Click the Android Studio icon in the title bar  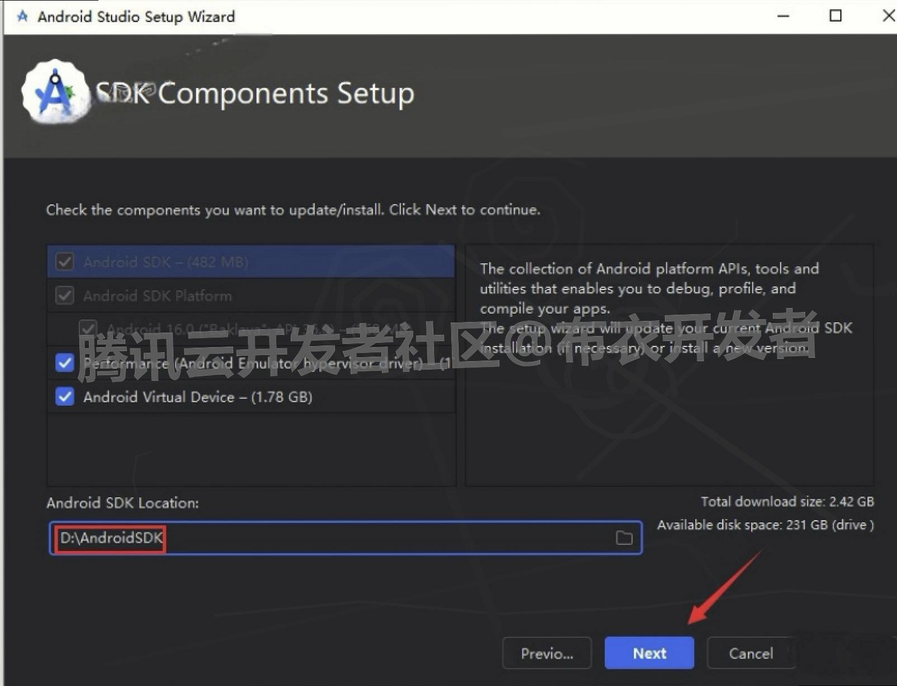(21, 16)
